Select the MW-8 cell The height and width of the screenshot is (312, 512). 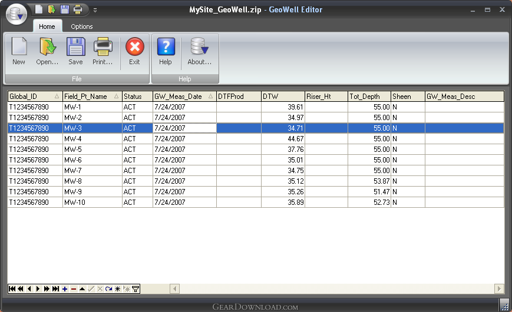tap(92, 181)
